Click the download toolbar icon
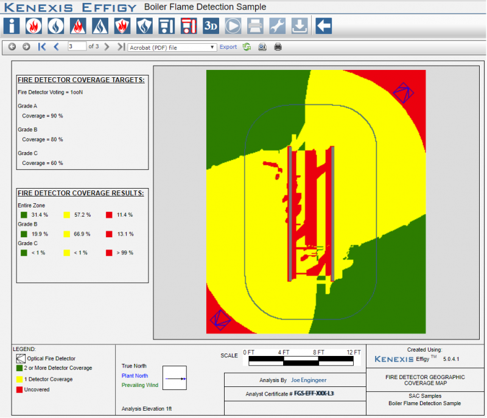 click(x=300, y=26)
